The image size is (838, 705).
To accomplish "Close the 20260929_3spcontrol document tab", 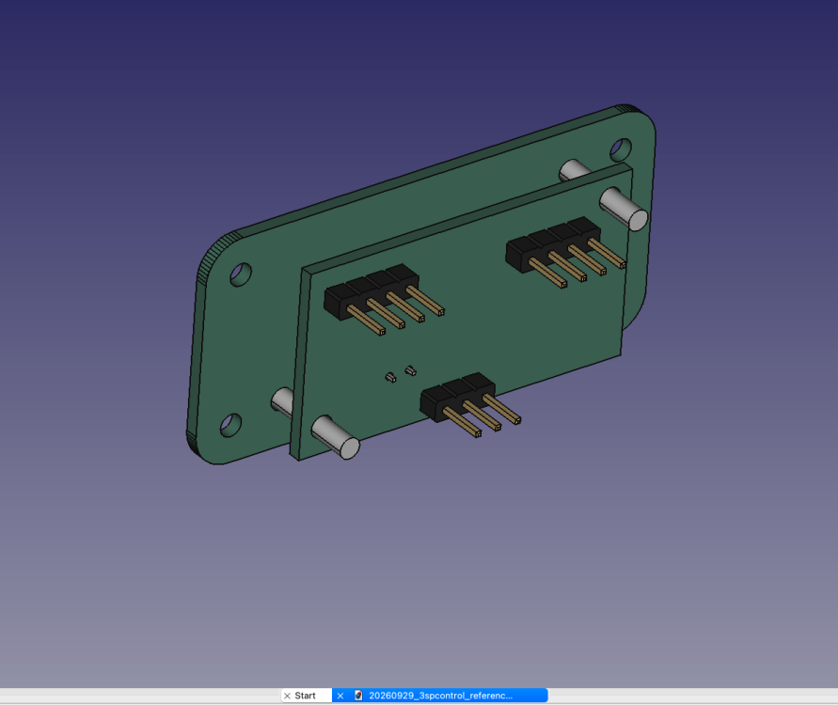I will (340, 696).
